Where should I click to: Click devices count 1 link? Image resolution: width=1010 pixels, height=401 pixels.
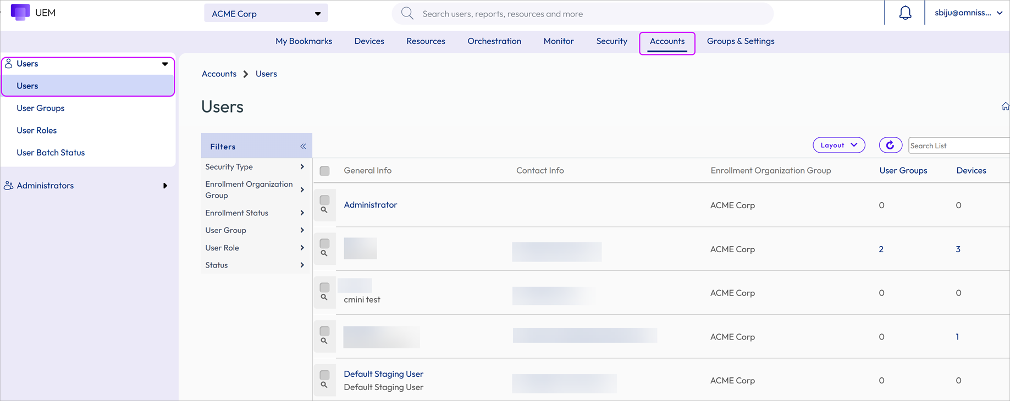957,337
